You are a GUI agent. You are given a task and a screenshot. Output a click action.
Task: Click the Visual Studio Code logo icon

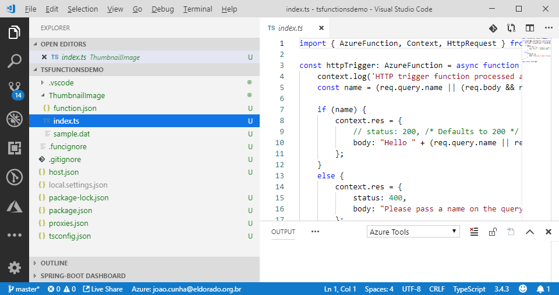(x=10, y=9)
